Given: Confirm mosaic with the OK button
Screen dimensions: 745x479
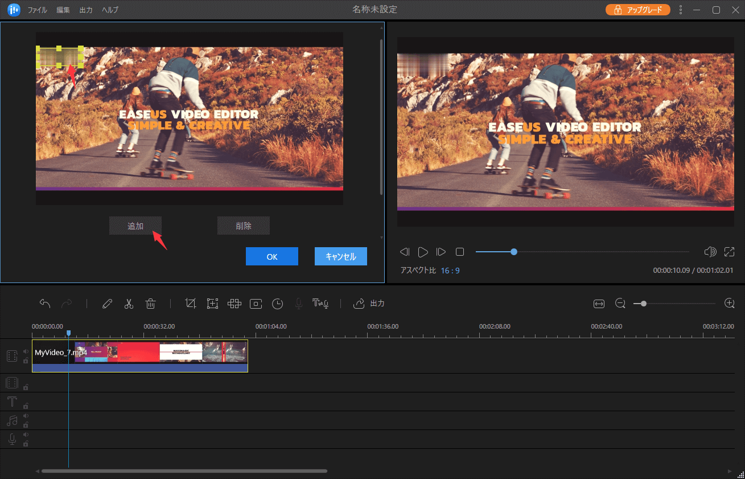Looking at the screenshot, I should (x=272, y=256).
